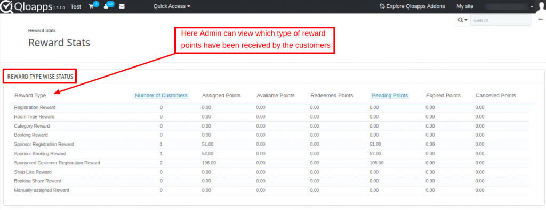
Task: Expand the employee account dropdown arrow
Action: 532,6
